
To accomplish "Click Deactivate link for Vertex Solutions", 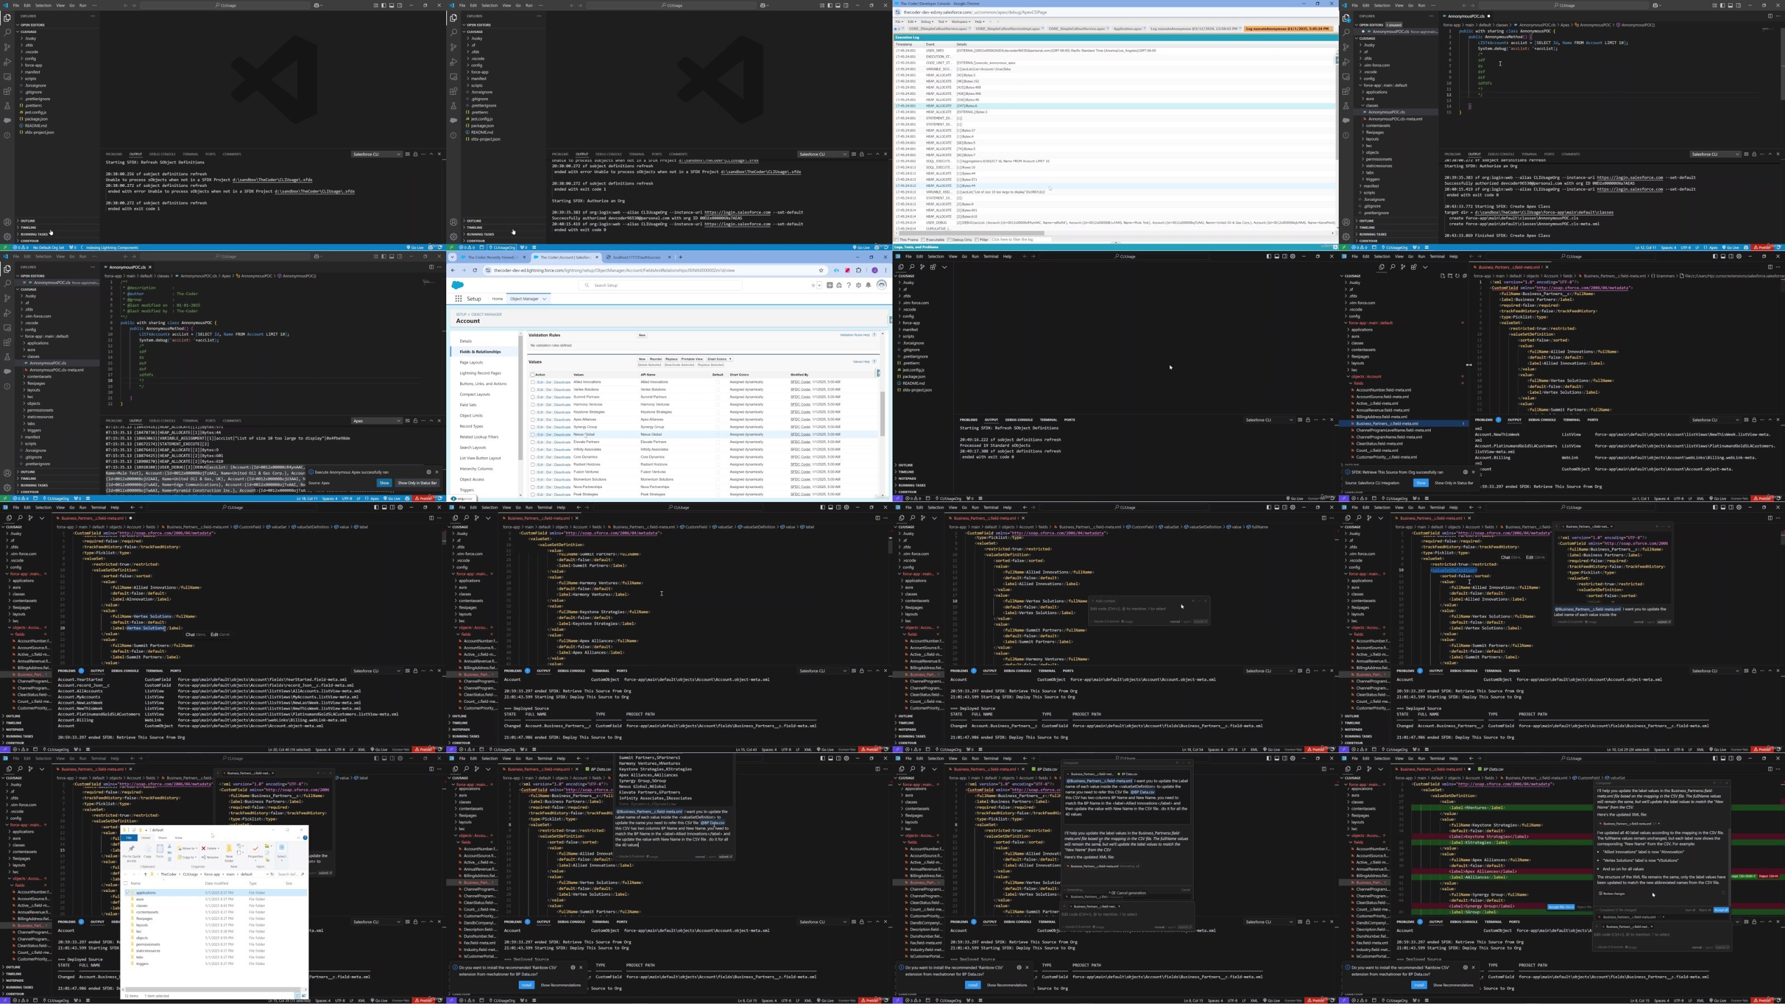I will pos(563,389).
